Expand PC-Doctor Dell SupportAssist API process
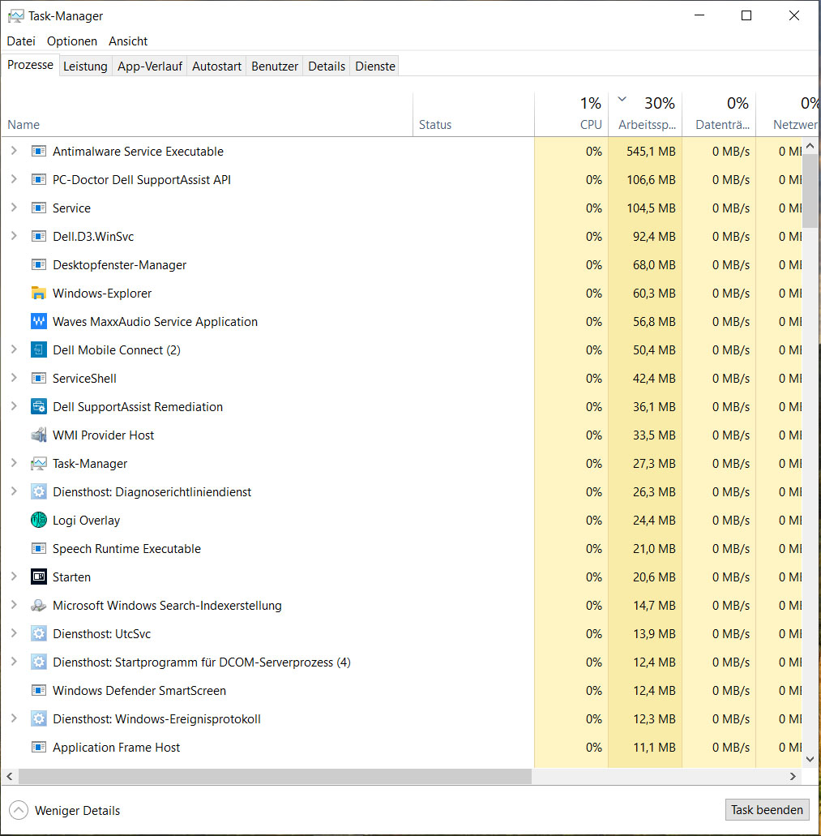The height and width of the screenshot is (836, 821). (15, 179)
